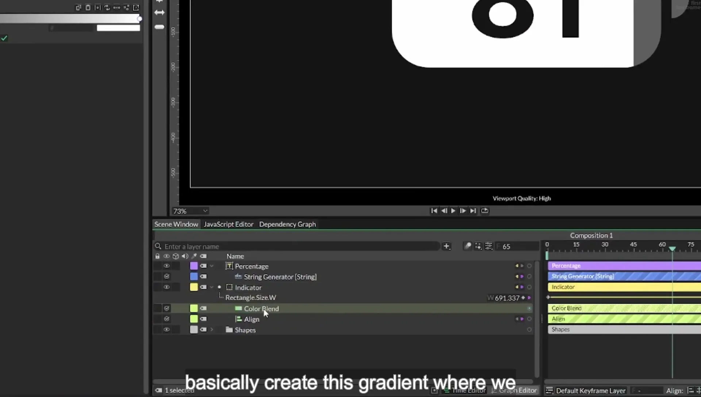
Task: Toggle the Color Blend enabled checkmark
Action: (166, 308)
